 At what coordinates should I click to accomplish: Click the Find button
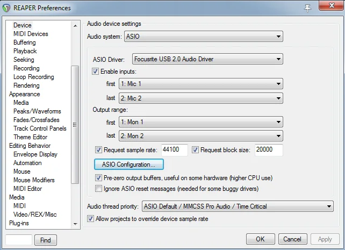point(46,240)
